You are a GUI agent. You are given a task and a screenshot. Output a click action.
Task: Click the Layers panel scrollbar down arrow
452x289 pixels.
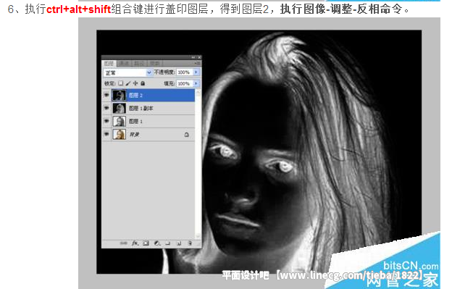pyautogui.click(x=198, y=235)
